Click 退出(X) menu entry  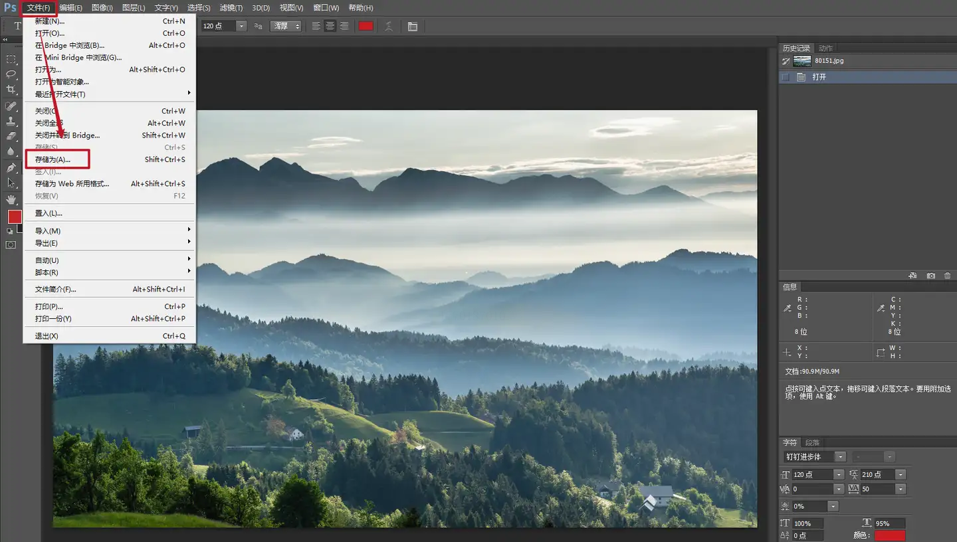coord(47,335)
